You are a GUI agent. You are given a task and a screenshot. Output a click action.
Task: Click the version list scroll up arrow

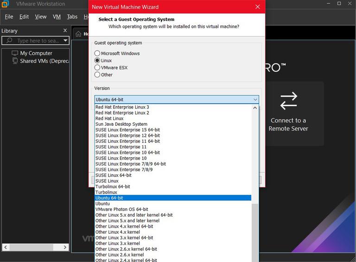[x=255, y=108]
